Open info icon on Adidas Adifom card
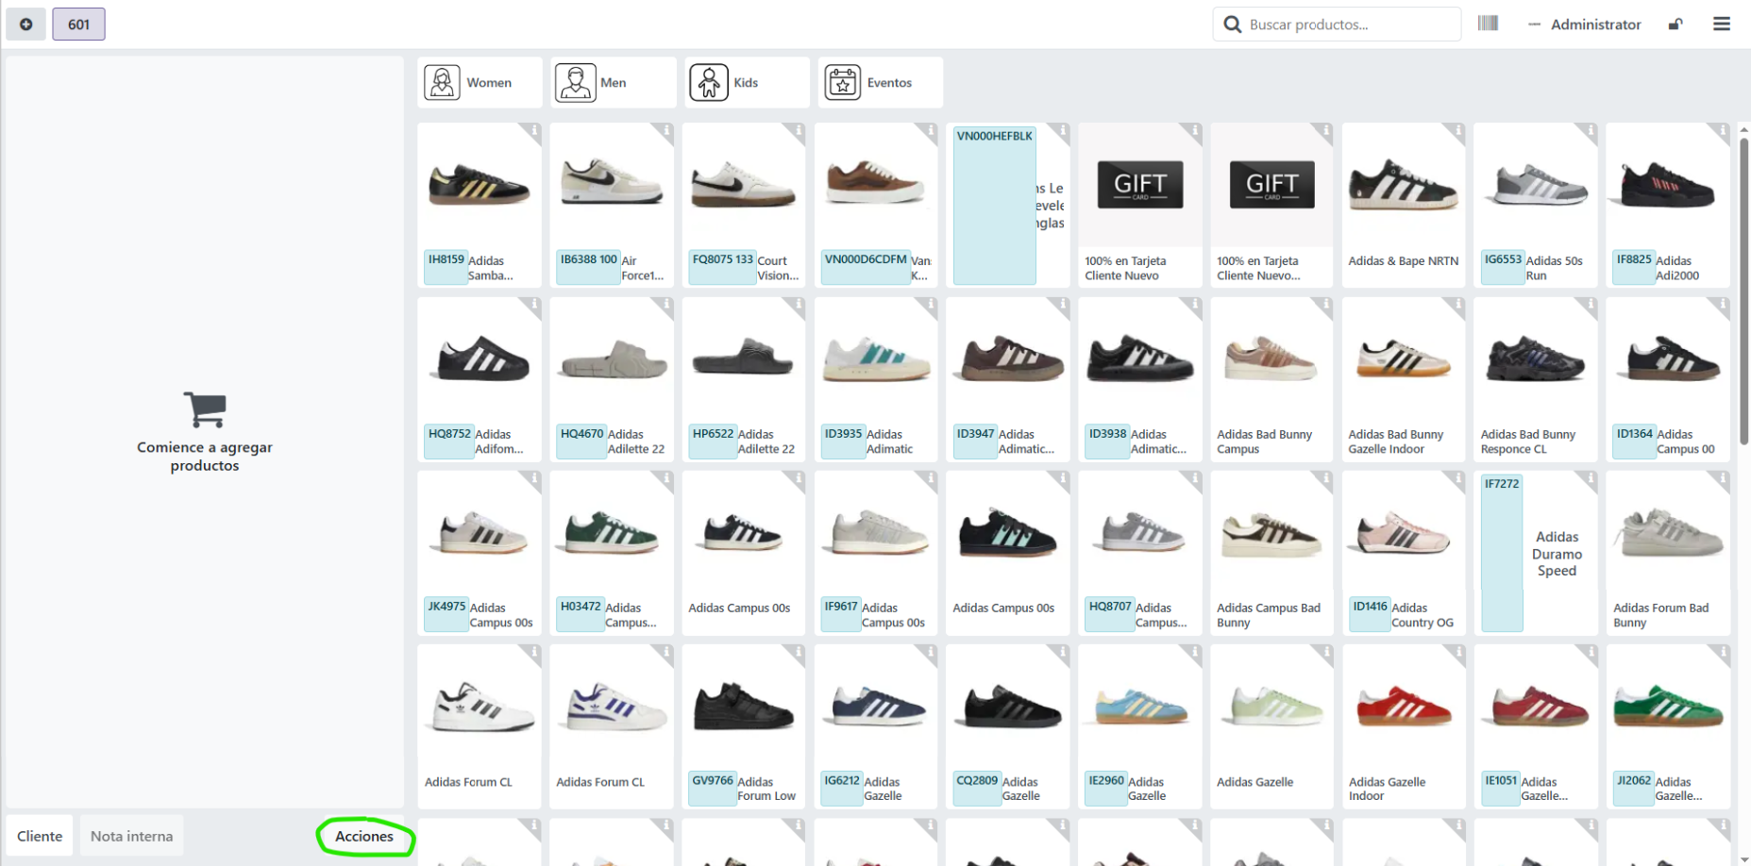 [x=533, y=305]
